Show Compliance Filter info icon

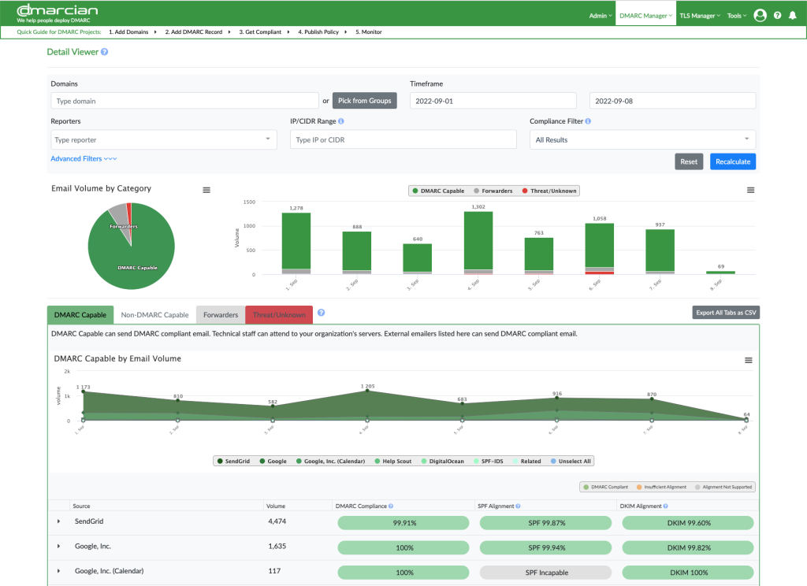click(588, 121)
